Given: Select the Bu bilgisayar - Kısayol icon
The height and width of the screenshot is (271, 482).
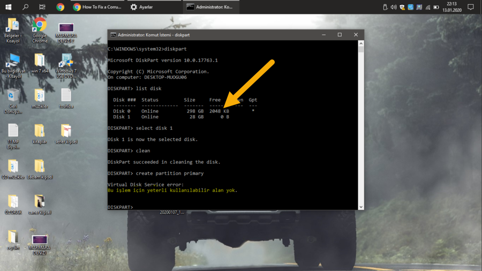Looking at the screenshot, I should 13,66.
